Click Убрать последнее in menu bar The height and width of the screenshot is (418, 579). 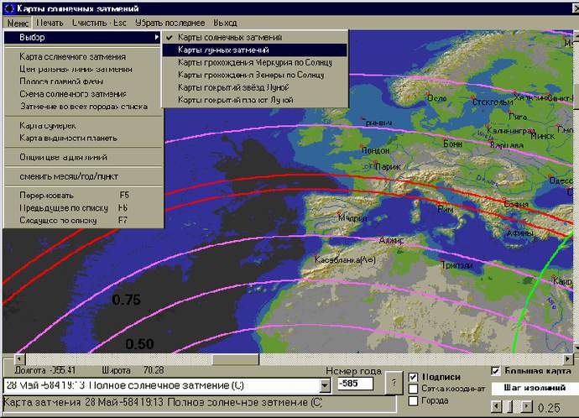[170, 23]
